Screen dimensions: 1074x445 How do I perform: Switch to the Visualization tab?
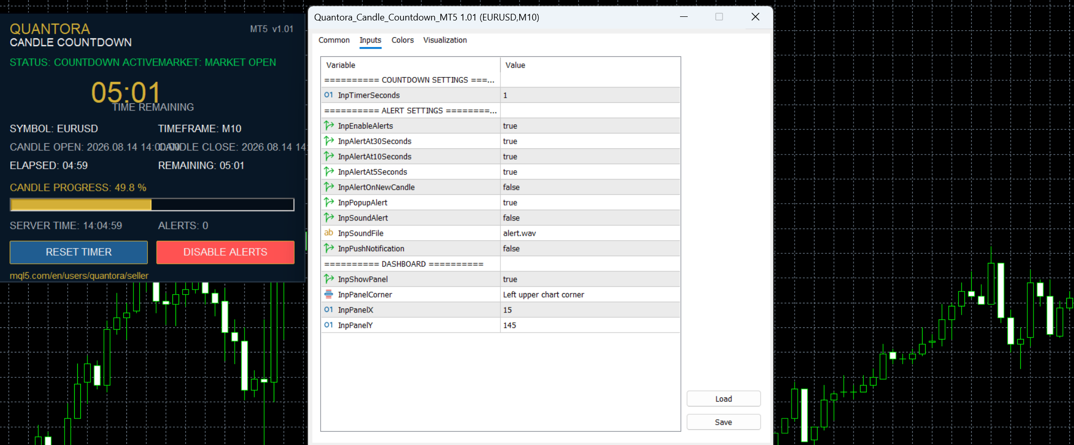tap(445, 40)
